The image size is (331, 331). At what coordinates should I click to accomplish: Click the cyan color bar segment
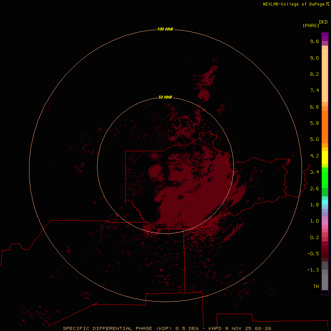tap(325, 202)
